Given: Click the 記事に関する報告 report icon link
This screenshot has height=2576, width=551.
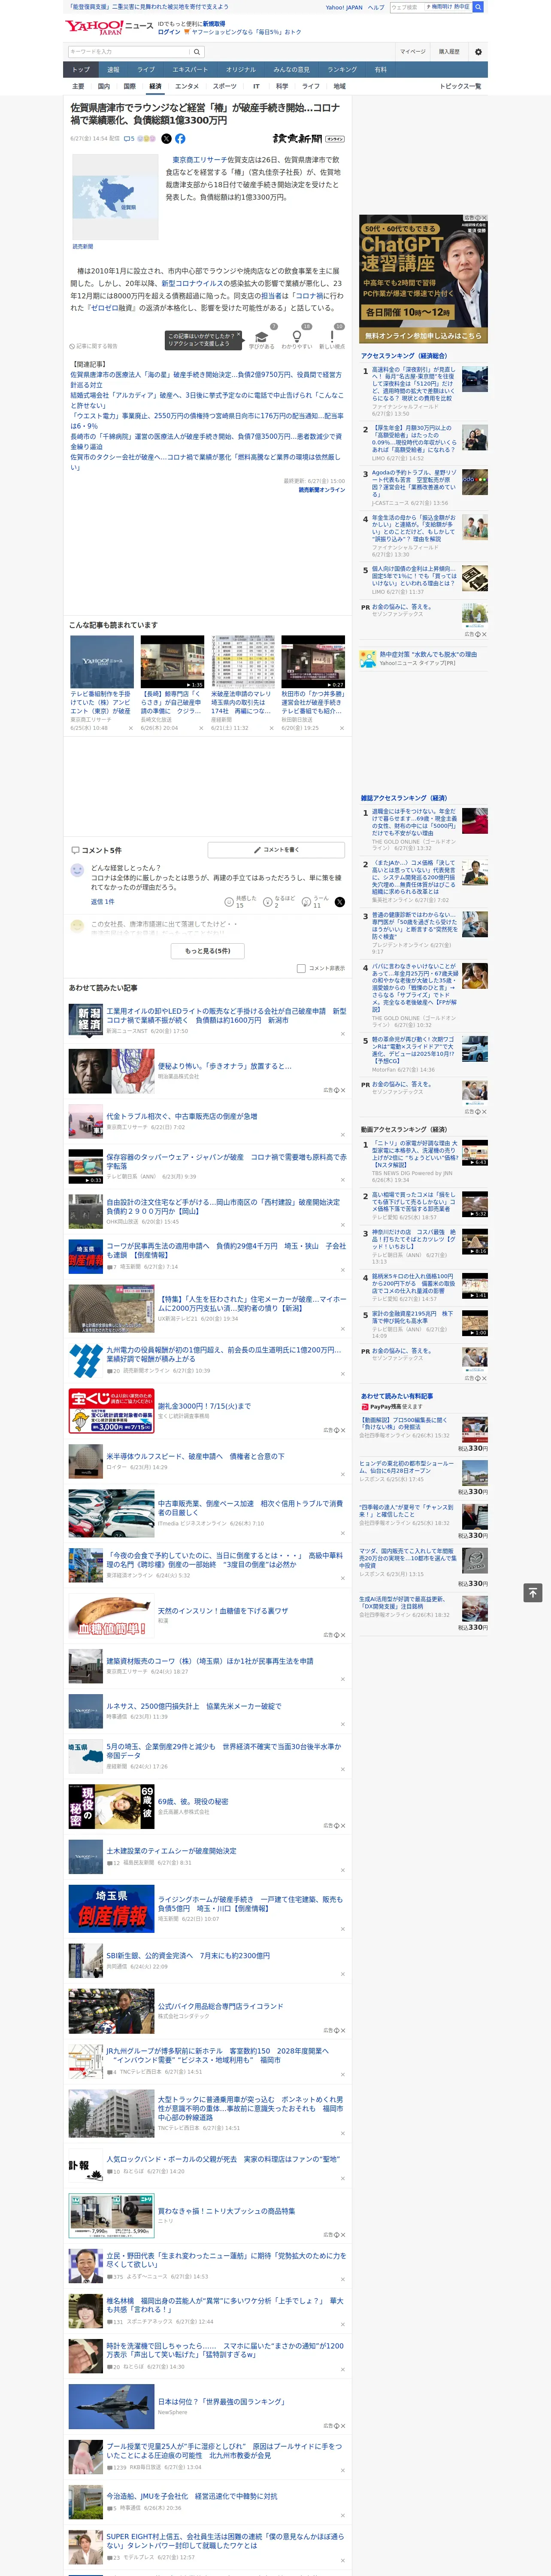Looking at the screenshot, I should (93, 346).
